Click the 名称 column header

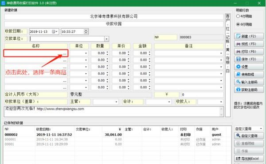point(35,46)
